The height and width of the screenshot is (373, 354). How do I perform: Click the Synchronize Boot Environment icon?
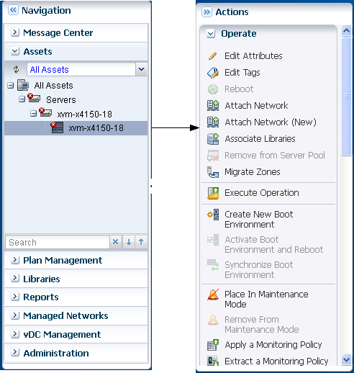click(x=213, y=265)
